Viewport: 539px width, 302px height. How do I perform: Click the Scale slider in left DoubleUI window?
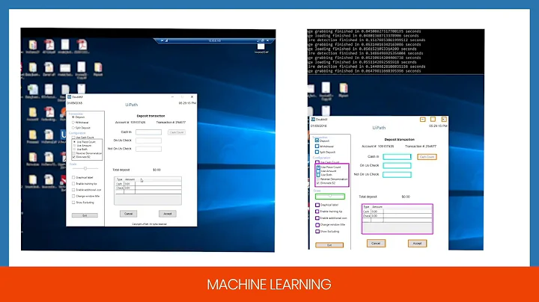click(85, 168)
